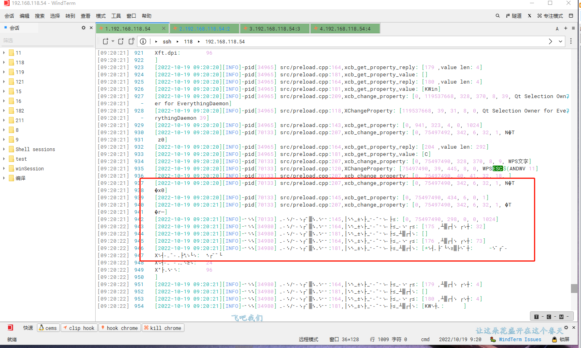Click the ssh breadcrumb segment
Viewport: 581px width, 348px height.
point(167,42)
